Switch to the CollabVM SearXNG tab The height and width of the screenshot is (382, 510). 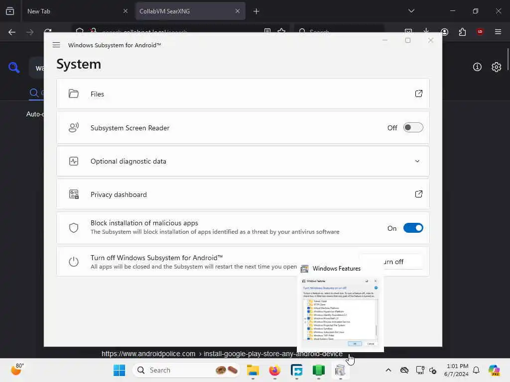190,11
